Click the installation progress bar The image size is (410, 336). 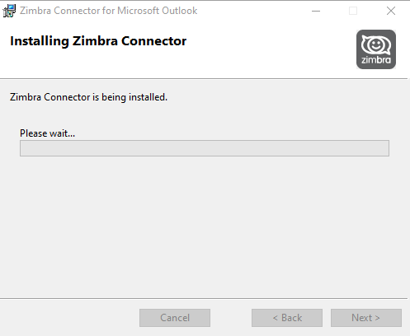click(205, 148)
